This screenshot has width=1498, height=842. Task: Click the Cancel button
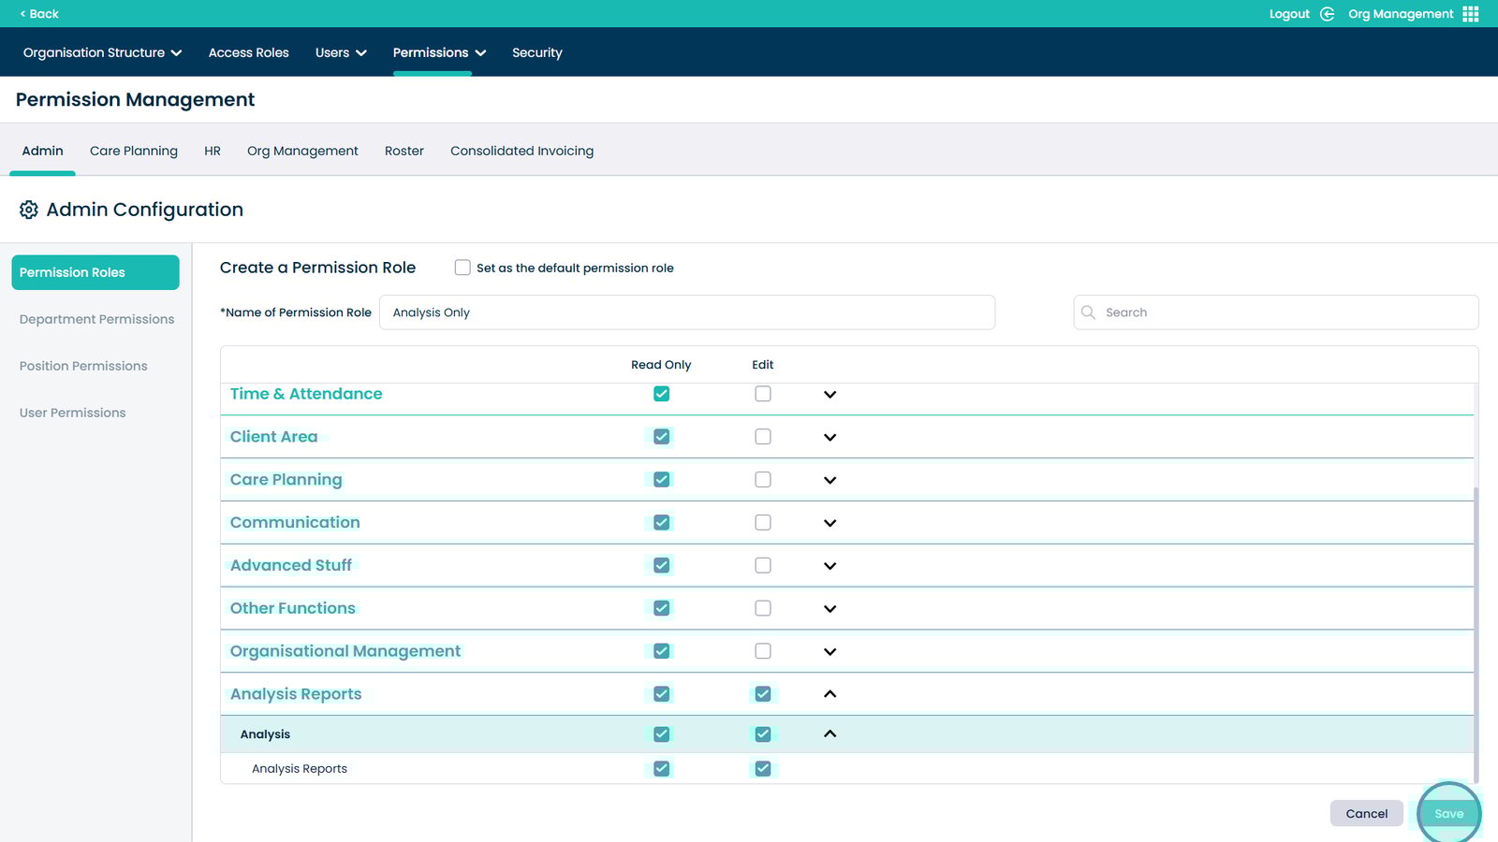pos(1366,814)
